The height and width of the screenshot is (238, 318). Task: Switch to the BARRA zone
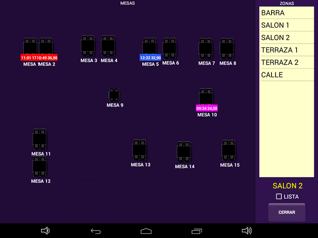(x=287, y=13)
